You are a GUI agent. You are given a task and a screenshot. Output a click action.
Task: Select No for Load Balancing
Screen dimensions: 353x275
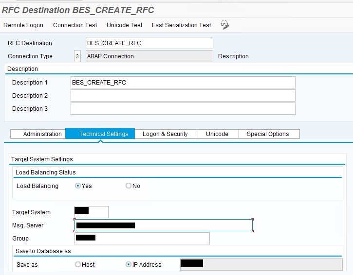click(x=129, y=186)
